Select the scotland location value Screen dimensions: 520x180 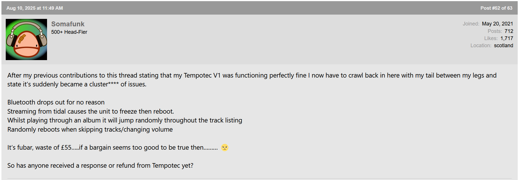pyautogui.click(x=503, y=46)
